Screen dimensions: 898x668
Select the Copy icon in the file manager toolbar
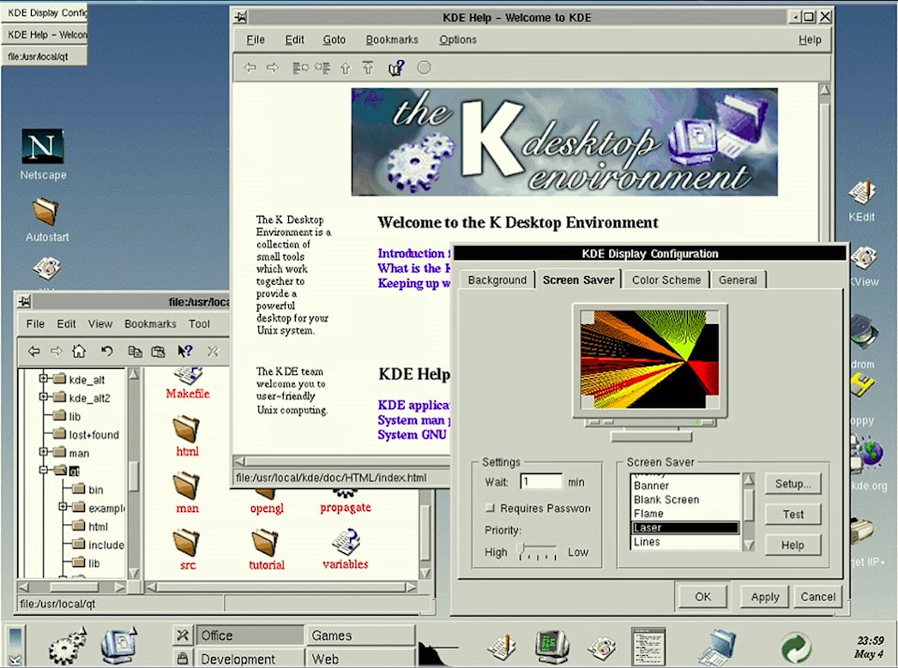click(x=135, y=351)
